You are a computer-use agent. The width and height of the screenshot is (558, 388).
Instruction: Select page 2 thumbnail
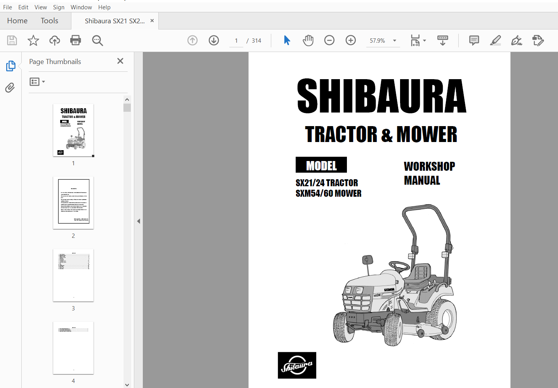pyautogui.click(x=73, y=203)
